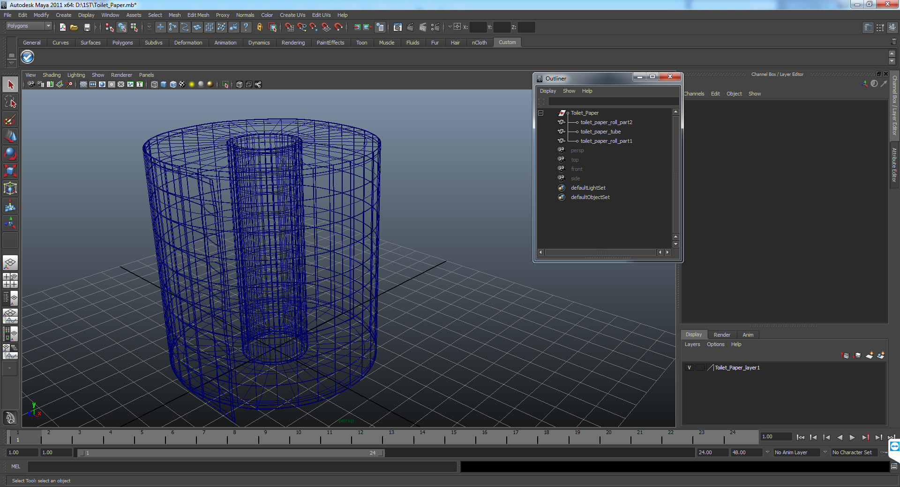Open the No Character Set dropdown
The image size is (900, 487).
[x=825, y=452]
